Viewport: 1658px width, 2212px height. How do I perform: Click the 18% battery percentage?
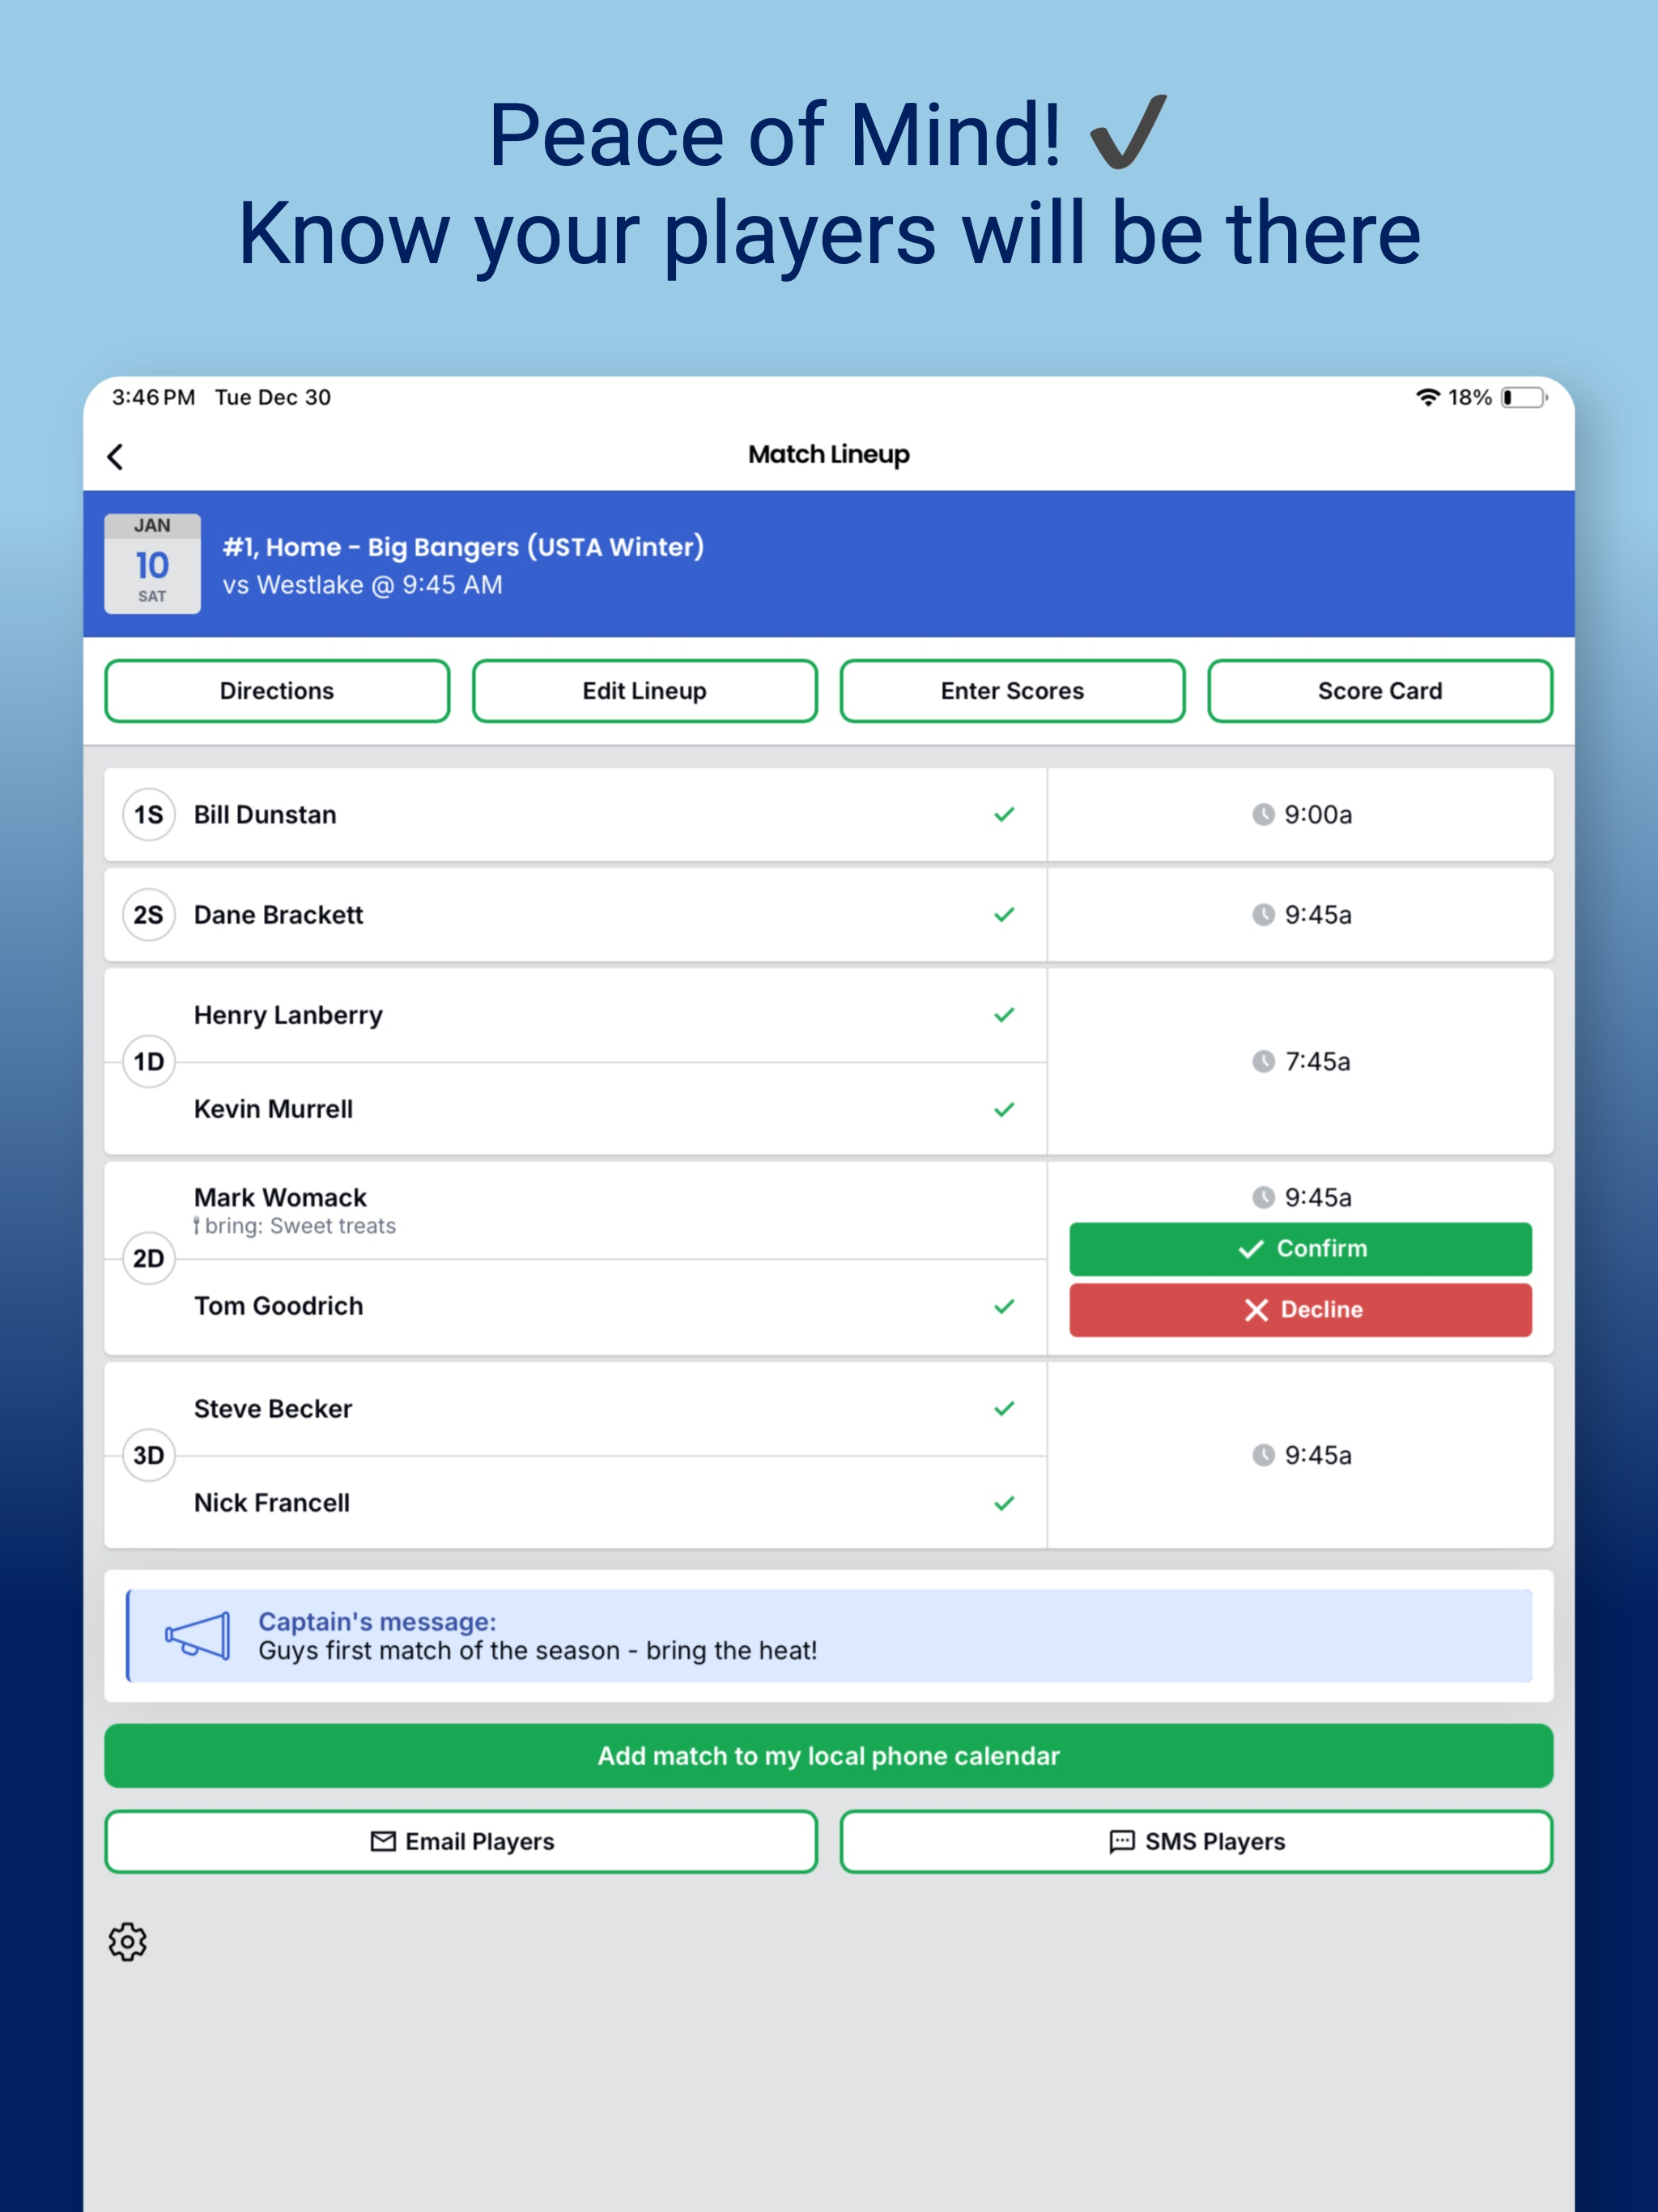click(x=1469, y=397)
